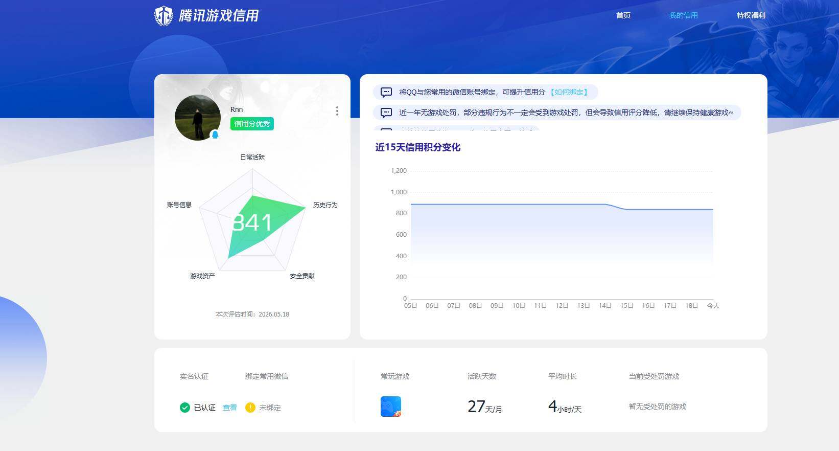
Task: Go to 首页 in top navigation
Action: [x=623, y=15]
